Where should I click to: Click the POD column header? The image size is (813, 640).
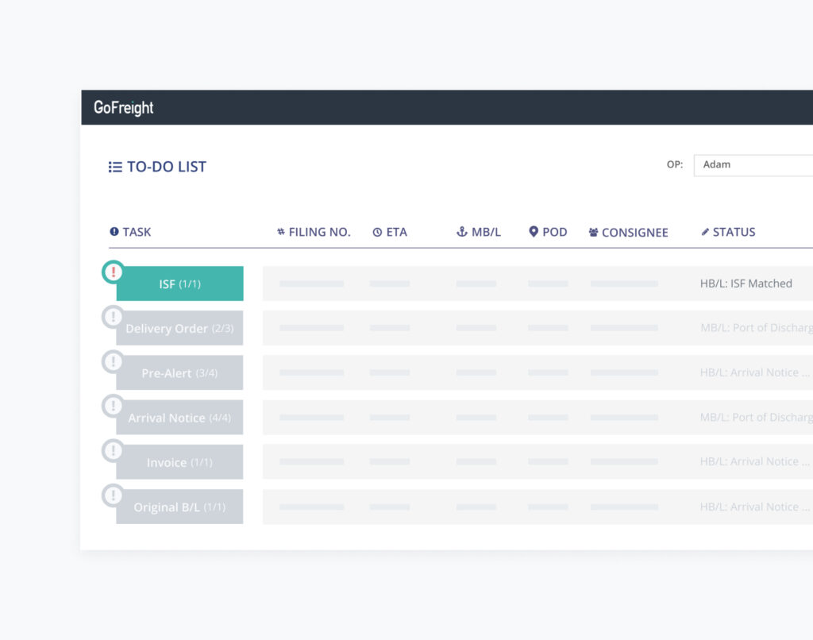(x=548, y=232)
